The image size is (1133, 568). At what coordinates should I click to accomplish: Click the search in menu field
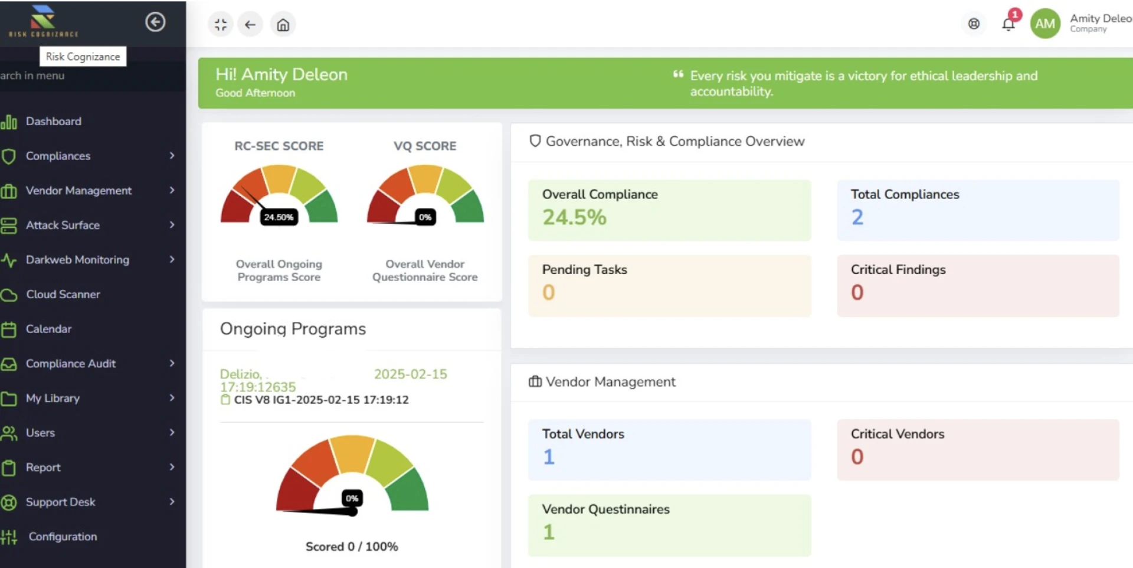59,76
